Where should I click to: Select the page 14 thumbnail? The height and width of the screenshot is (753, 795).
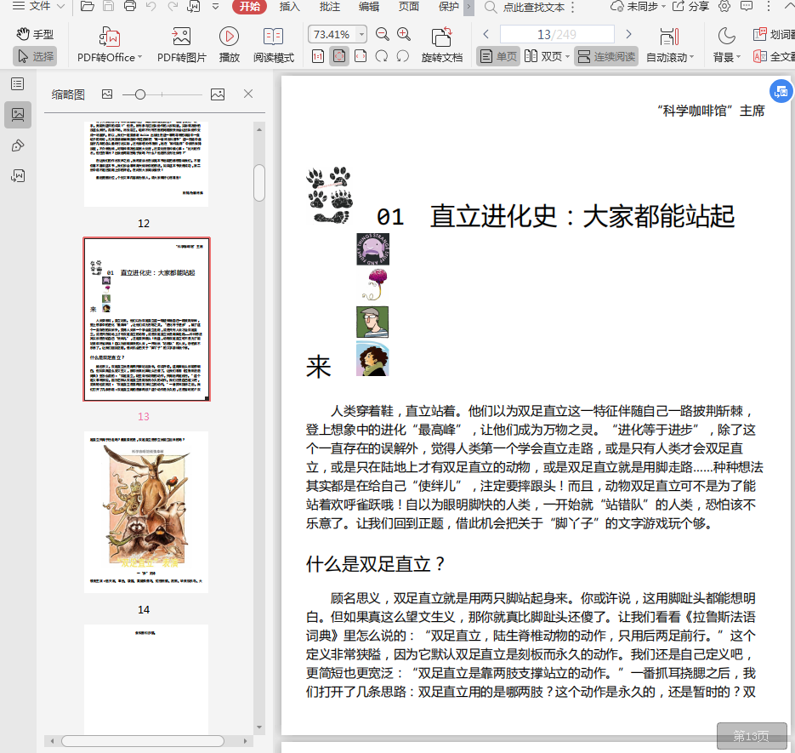click(146, 512)
